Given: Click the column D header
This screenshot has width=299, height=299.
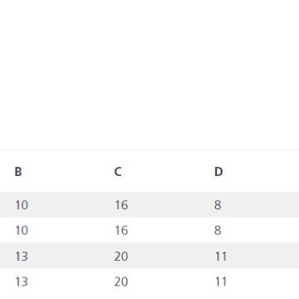Looking at the screenshot, I should [218, 172].
